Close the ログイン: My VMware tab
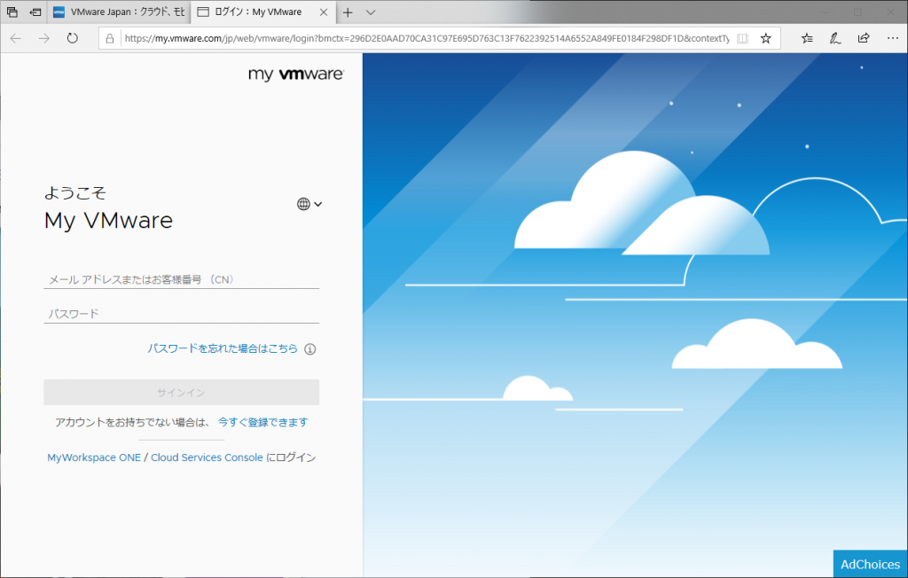This screenshot has width=908, height=578. (x=324, y=12)
